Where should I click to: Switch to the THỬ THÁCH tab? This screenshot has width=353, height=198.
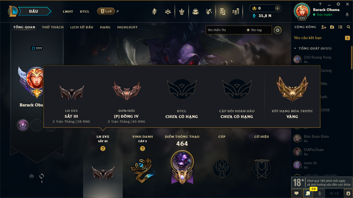pyautogui.click(x=53, y=27)
